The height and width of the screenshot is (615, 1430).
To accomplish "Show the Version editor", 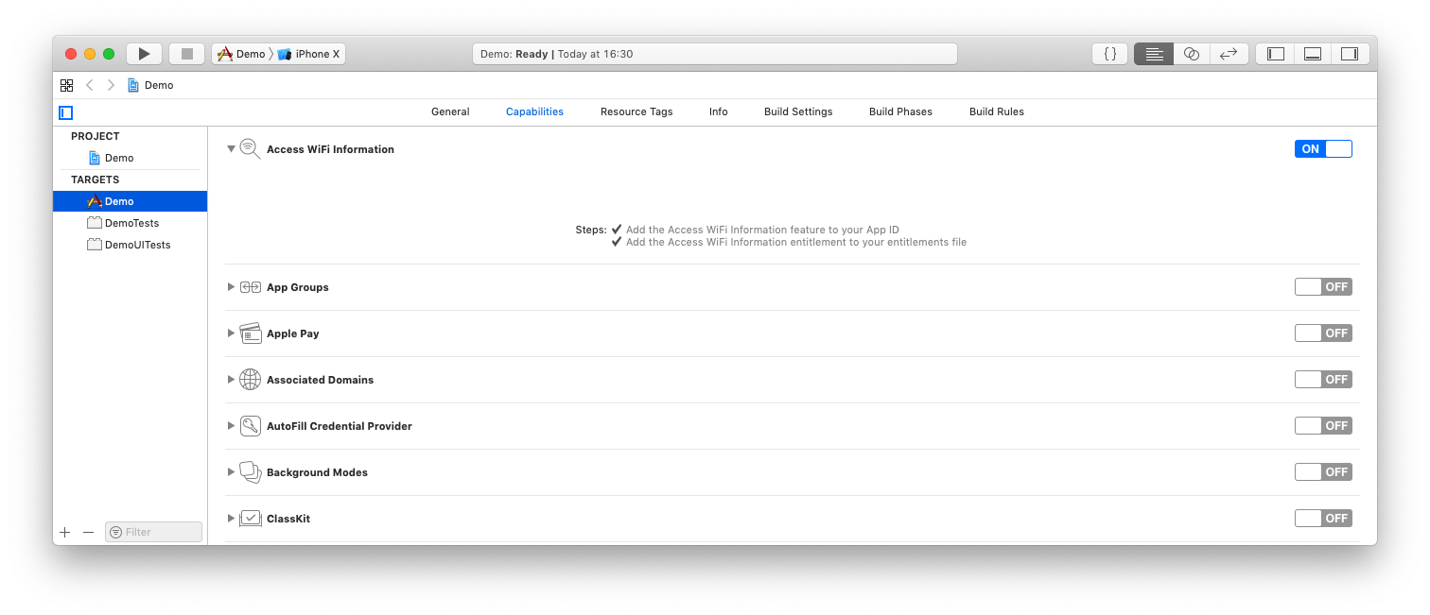I will [x=1229, y=54].
